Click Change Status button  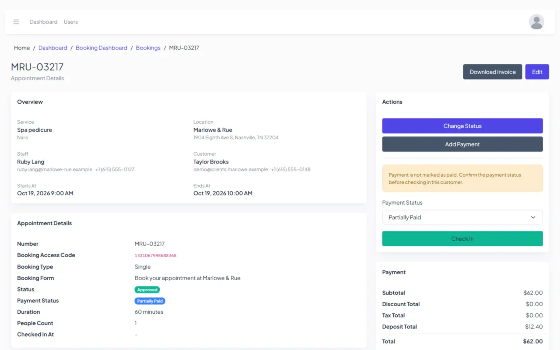click(462, 126)
